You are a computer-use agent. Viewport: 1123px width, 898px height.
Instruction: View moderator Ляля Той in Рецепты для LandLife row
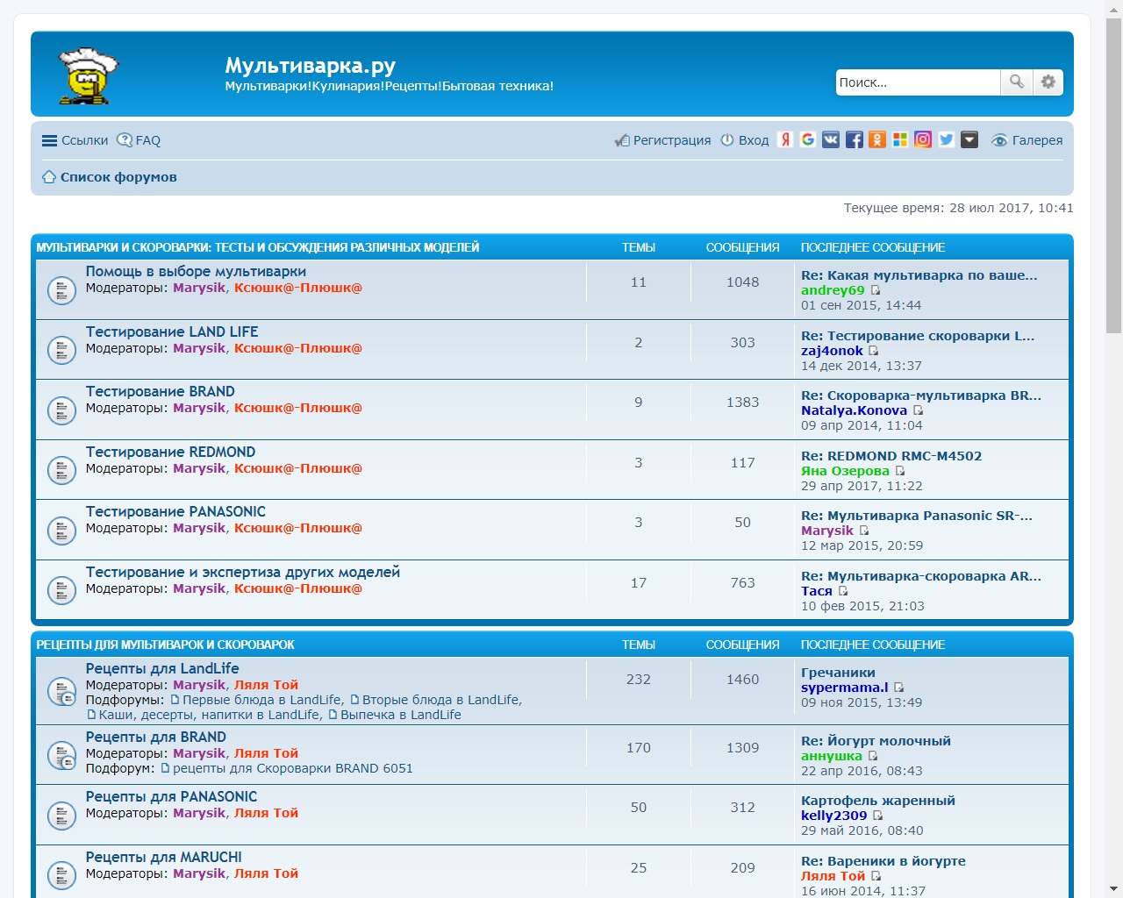click(266, 685)
